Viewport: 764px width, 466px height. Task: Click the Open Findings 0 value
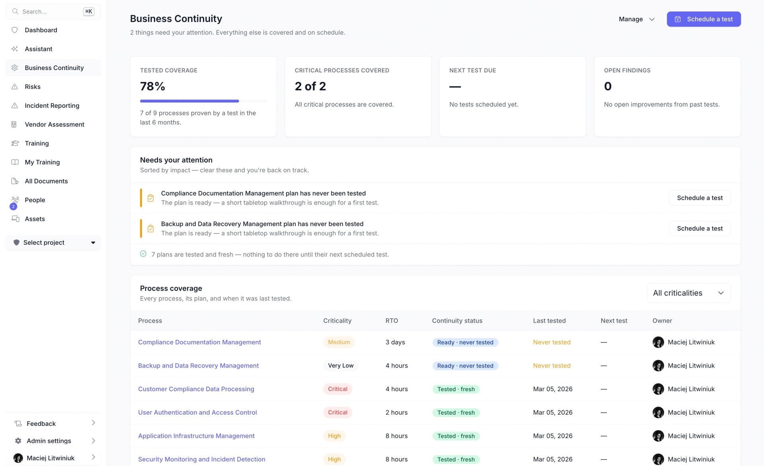tap(608, 86)
